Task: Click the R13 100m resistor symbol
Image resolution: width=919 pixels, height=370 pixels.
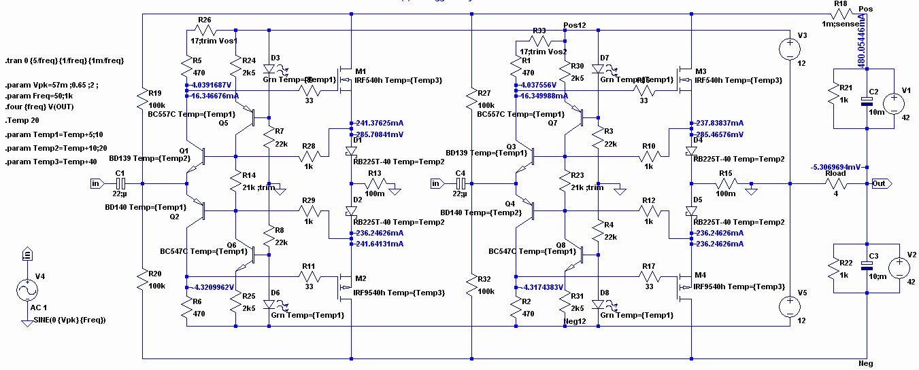Action: point(375,183)
